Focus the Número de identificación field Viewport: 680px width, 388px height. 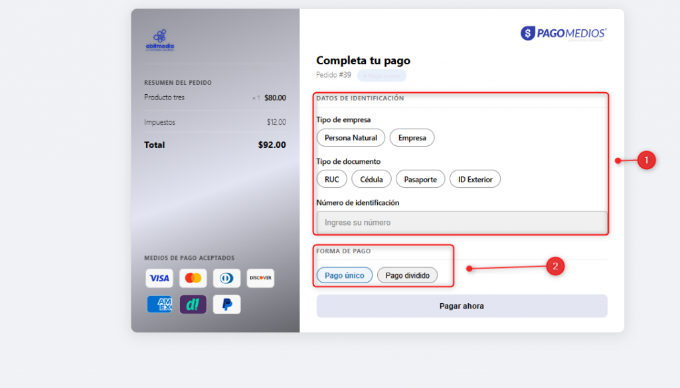point(462,222)
